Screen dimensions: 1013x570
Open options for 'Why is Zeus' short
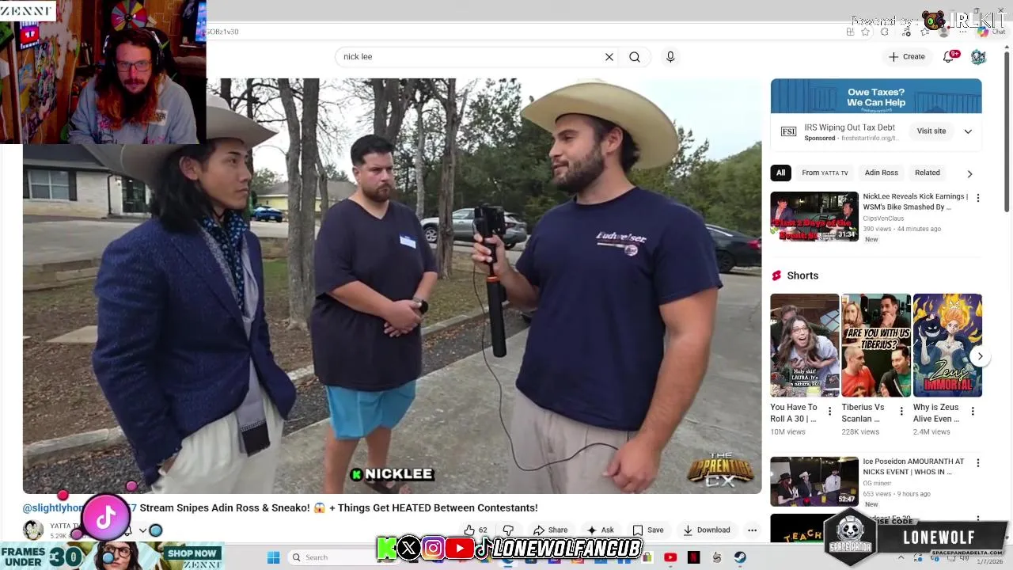pyautogui.click(x=973, y=412)
